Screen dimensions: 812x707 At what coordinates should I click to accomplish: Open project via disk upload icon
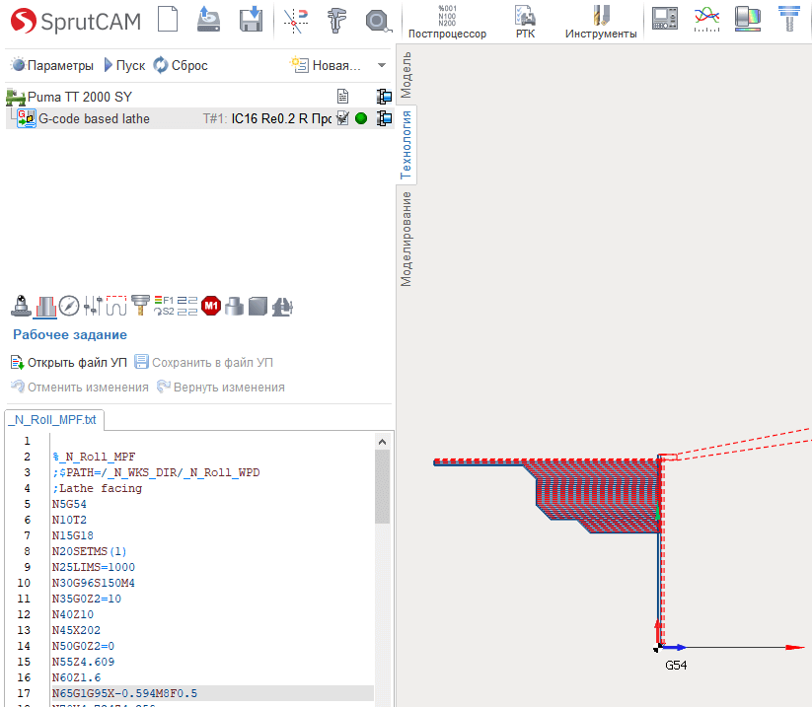pyautogui.click(x=209, y=20)
